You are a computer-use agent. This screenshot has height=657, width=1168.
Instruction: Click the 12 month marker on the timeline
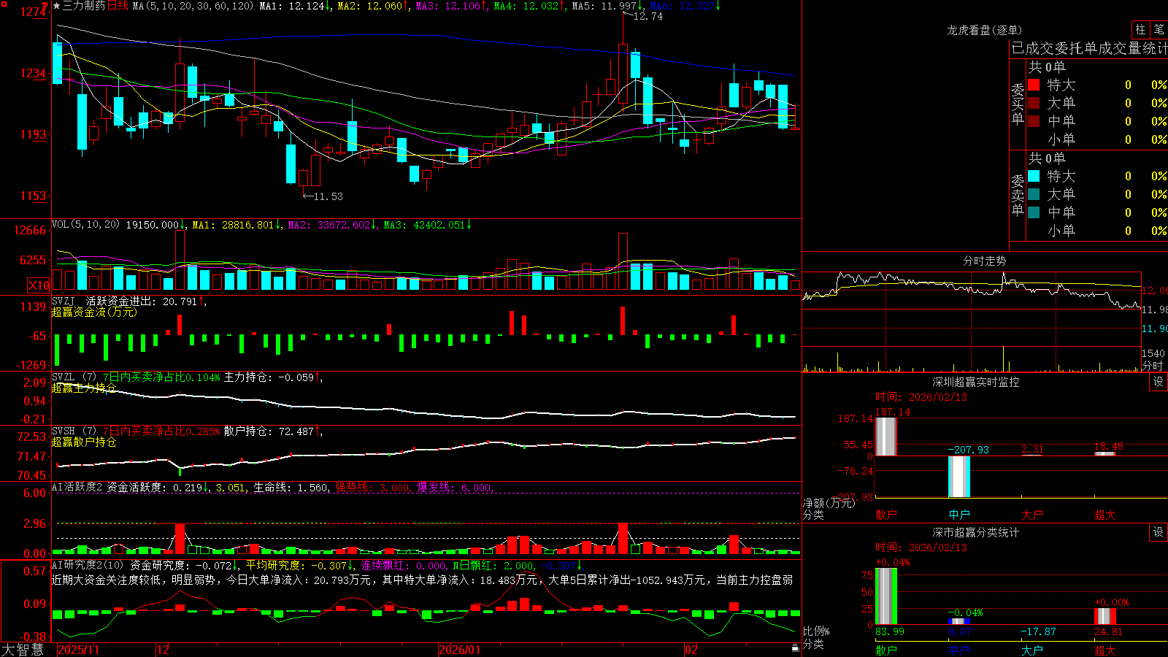click(x=164, y=650)
